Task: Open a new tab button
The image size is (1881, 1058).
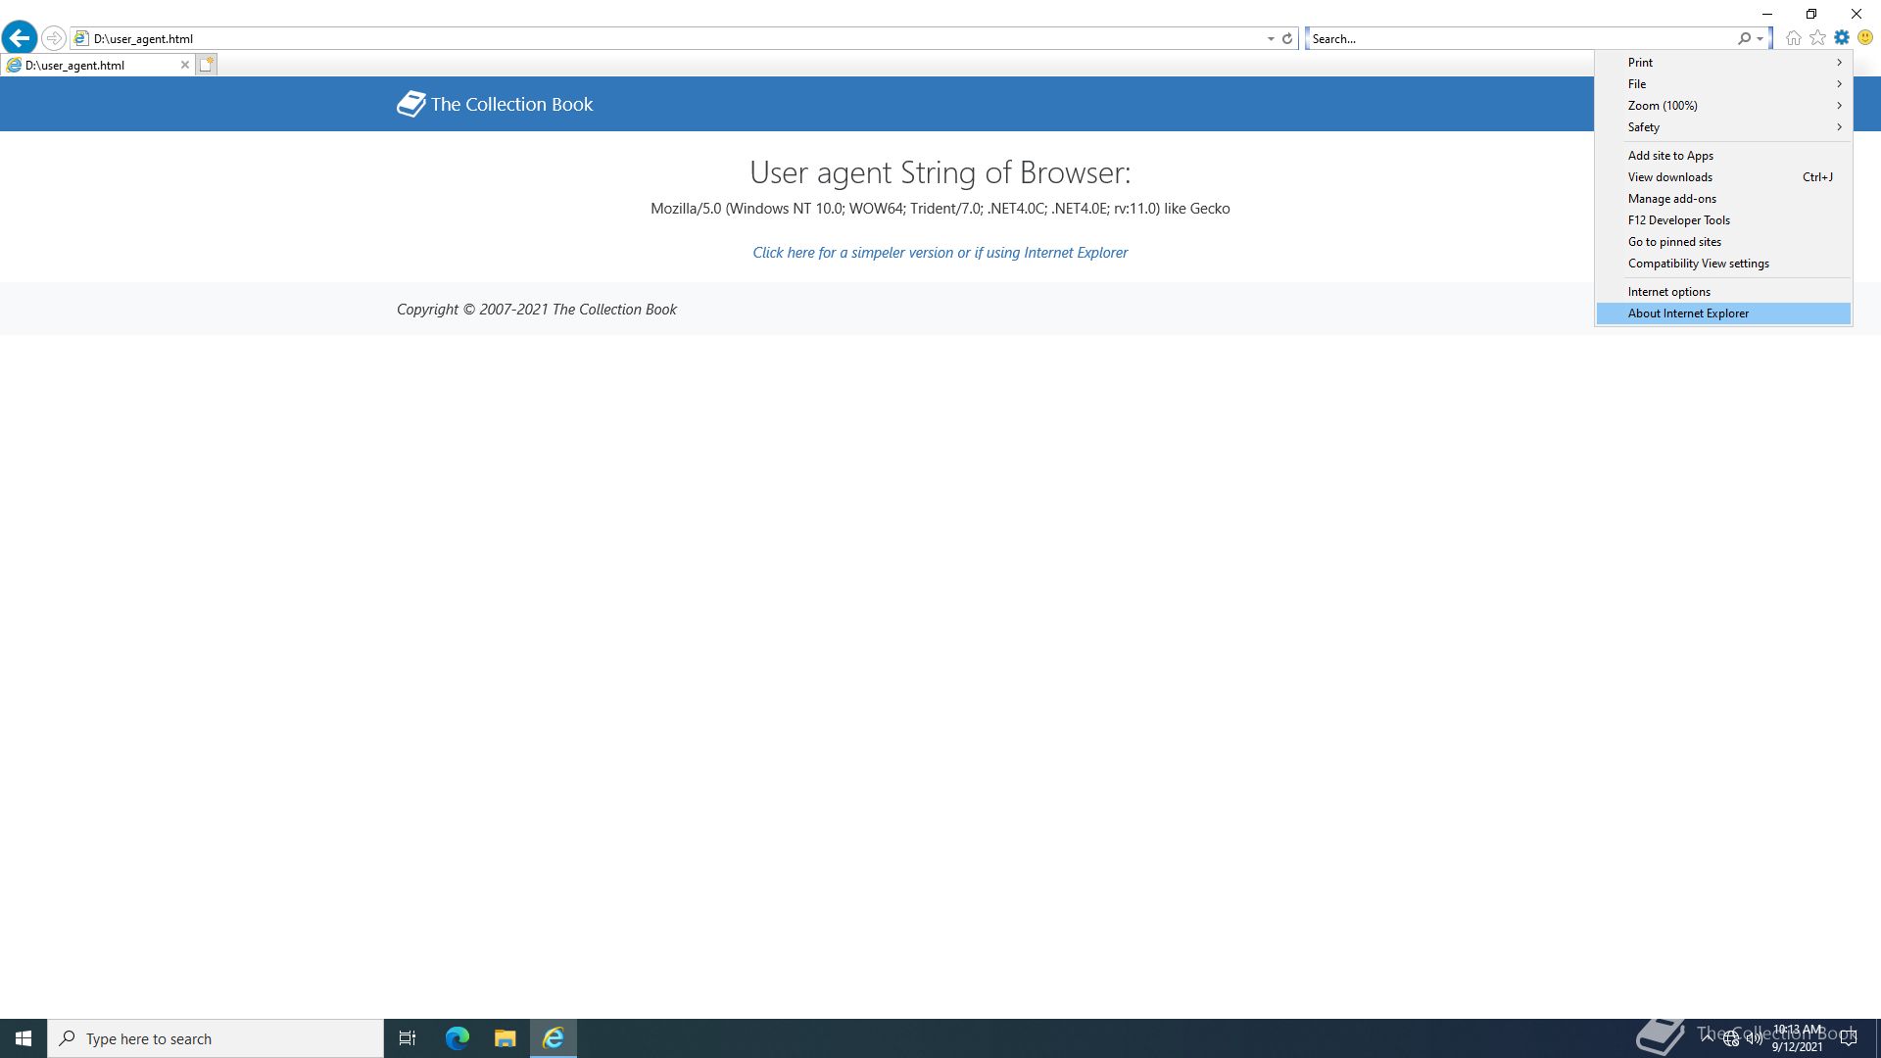Action: [x=206, y=65]
